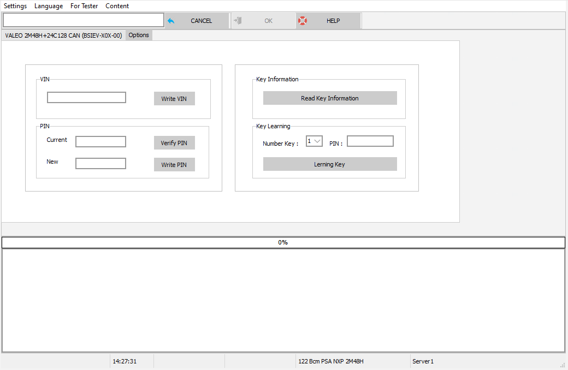The image size is (568, 370).
Task: Switch to the VALEO 2M48H+24C128 CAN tab
Action: [x=63, y=35]
